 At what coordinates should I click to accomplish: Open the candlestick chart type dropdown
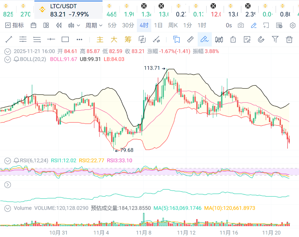pyautogui.click(x=74, y=25)
